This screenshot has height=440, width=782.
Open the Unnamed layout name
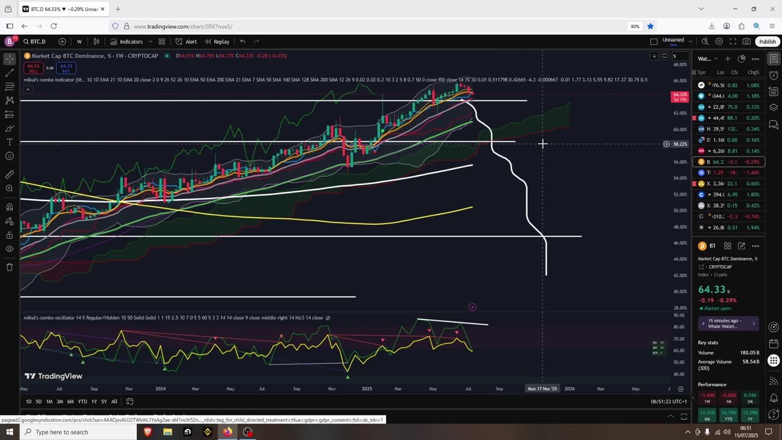(673, 40)
